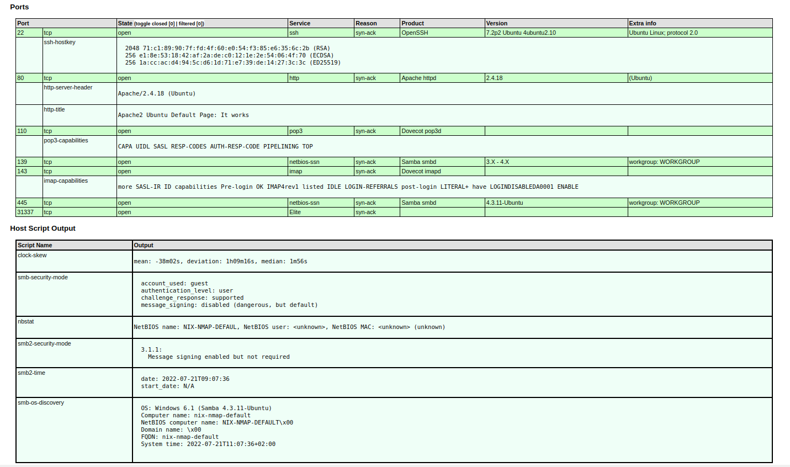
Task: Select port number 139 cell
Action: 29,162
